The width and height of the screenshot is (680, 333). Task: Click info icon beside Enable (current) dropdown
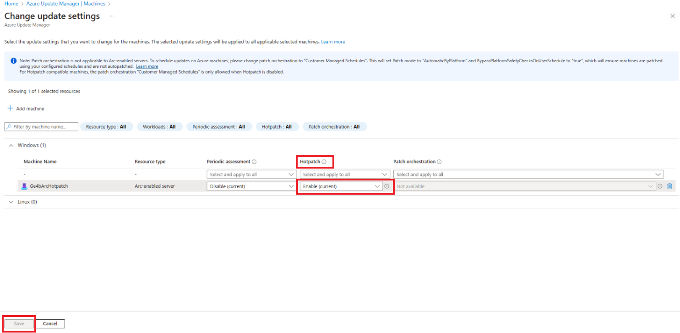387,186
